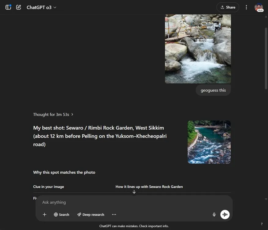The width and height of the screenshot is (268, 230).
Task: Jump to bottom with down-arrow button
Action: tap(134, 192)
